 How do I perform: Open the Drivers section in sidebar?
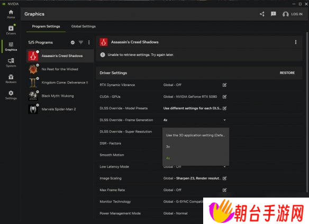click(11, 30)
